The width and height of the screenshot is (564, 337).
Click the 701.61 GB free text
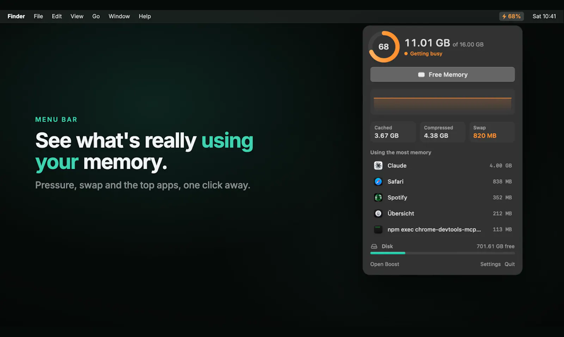[x=496, y=246]
